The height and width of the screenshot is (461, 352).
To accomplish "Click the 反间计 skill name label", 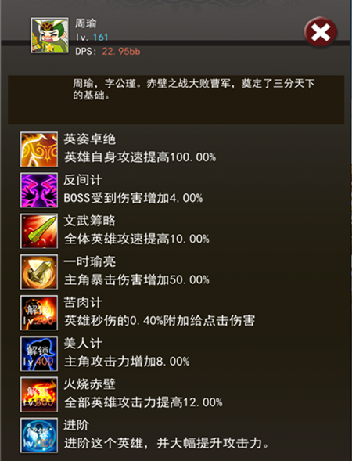I will coord(83,180).
